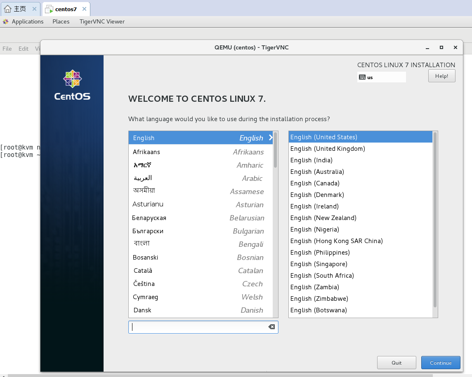Image resolution: width=472 pixels, height=377 pixels.
Task: Choose English (New Zealand) locale
Action: (x=361, y=218)
